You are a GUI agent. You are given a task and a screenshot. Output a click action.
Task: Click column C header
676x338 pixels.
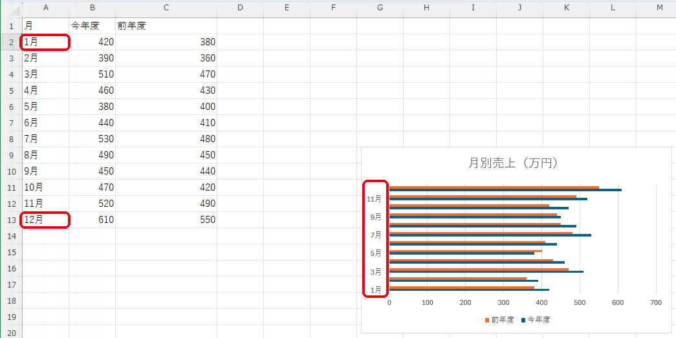coord(166,7)
